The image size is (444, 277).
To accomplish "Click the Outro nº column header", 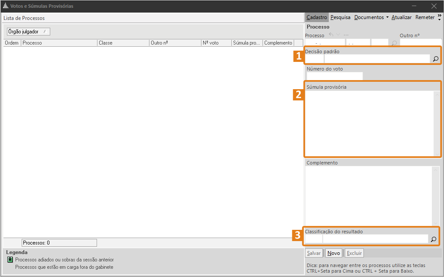I will point(175,43).
